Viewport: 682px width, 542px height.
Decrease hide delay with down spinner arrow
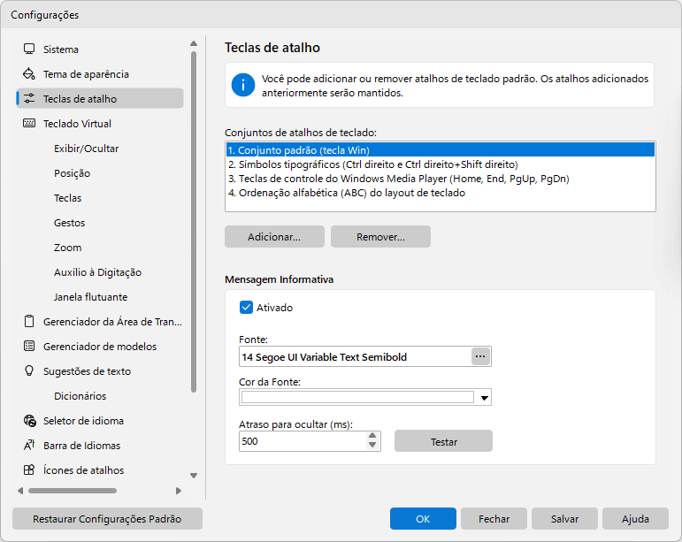pos(372,445)
